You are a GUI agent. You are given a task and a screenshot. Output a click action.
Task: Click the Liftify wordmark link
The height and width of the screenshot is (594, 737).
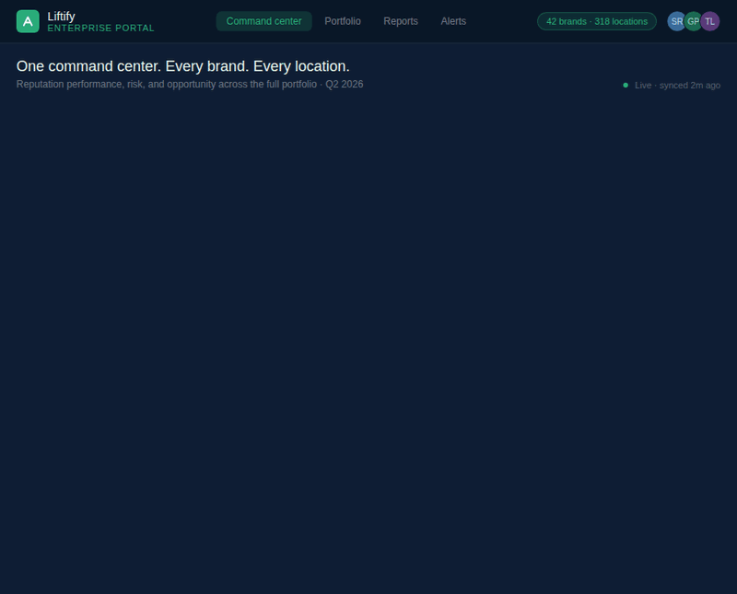[60, 15]
